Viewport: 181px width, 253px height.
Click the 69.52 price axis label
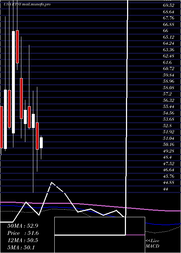coord(169,5)
